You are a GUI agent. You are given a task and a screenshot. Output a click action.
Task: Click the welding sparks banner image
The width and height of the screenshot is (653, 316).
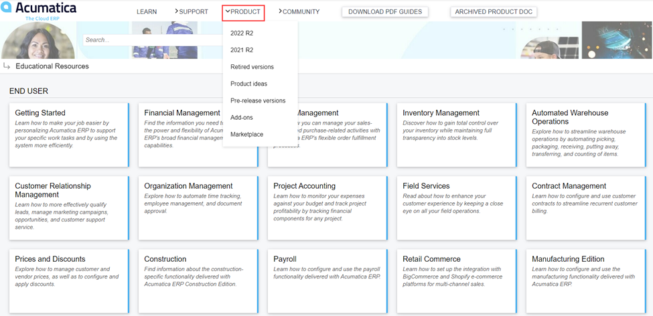point(616,40)
